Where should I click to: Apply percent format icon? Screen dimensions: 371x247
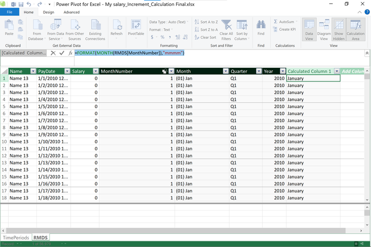coord(162,37)
